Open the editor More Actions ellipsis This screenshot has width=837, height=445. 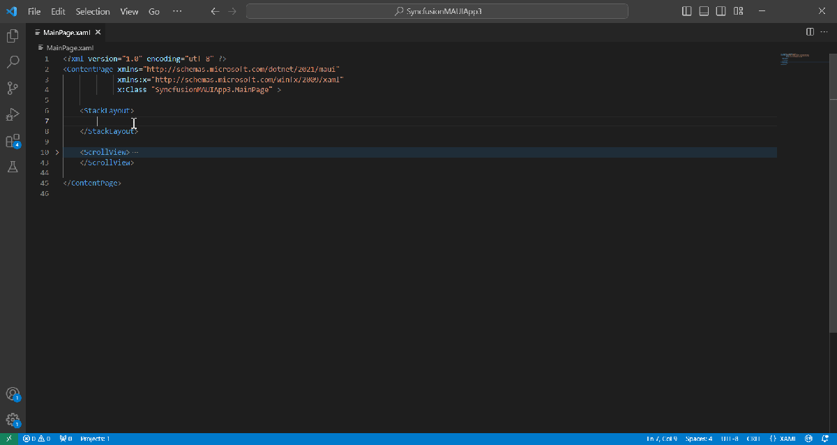(x=824, y=32)
